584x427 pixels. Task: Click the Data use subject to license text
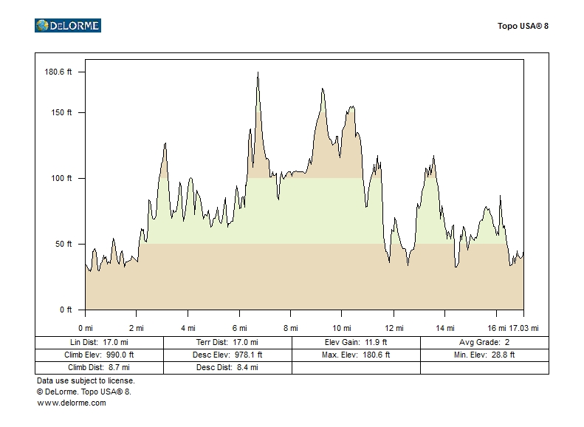86,380
